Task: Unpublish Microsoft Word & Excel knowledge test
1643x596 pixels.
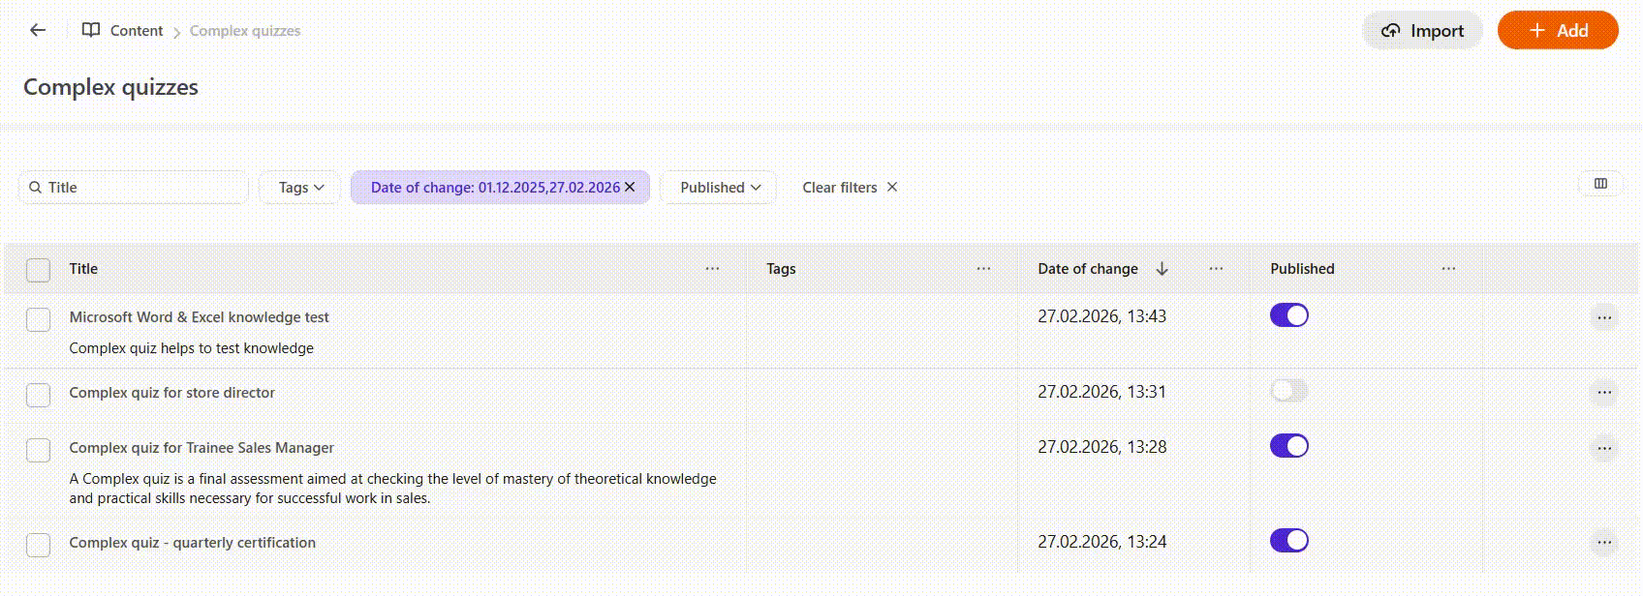Action: pos(1288,315)
